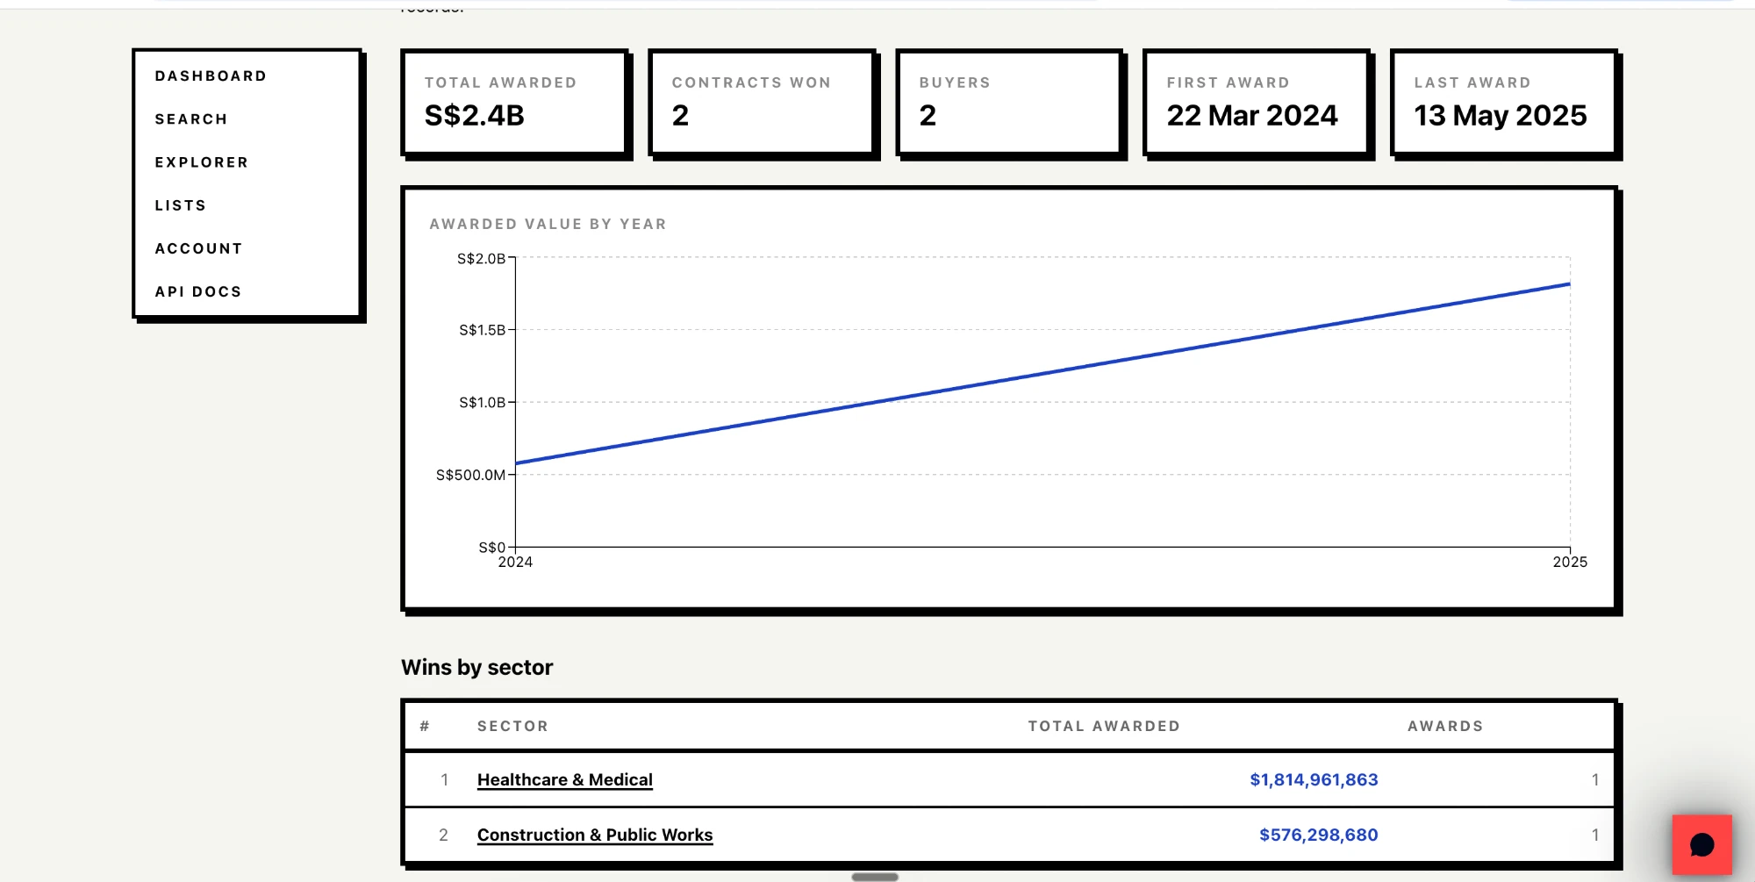Open Lists in side navigation
The width and height of the screenshot is (1755, 882).
181,205
